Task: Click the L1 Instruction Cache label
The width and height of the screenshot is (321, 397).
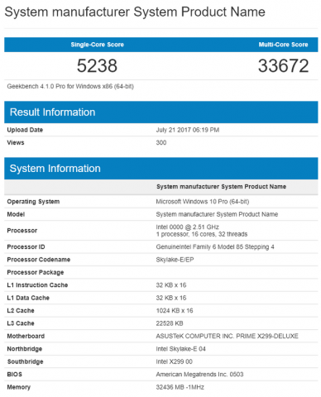Action: [x=37, y=285]
